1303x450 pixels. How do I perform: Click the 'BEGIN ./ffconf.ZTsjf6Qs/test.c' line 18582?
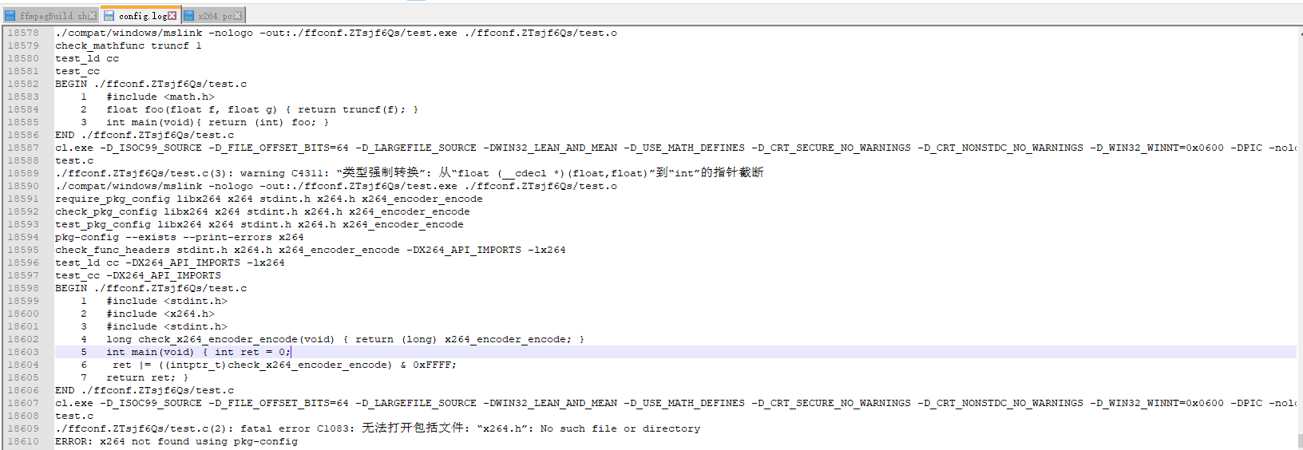click(151, 84)
